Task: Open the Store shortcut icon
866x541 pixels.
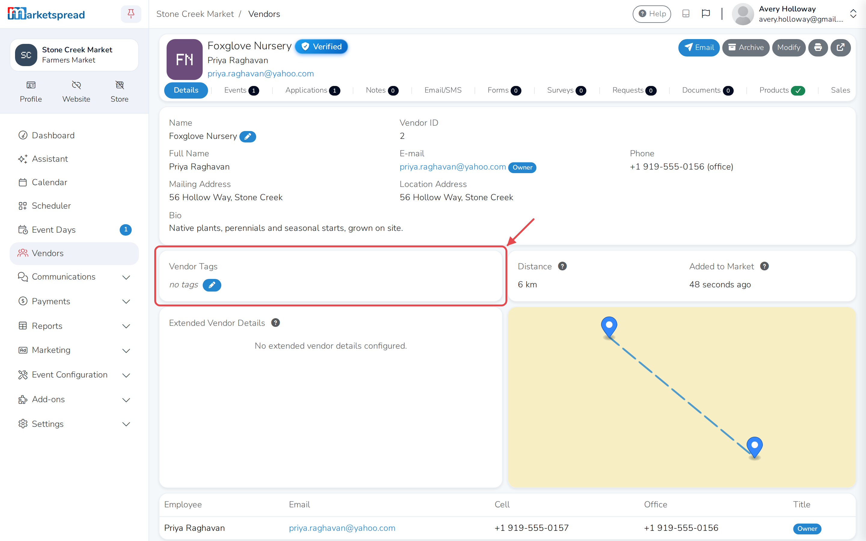Action: (x=119, y=92)
